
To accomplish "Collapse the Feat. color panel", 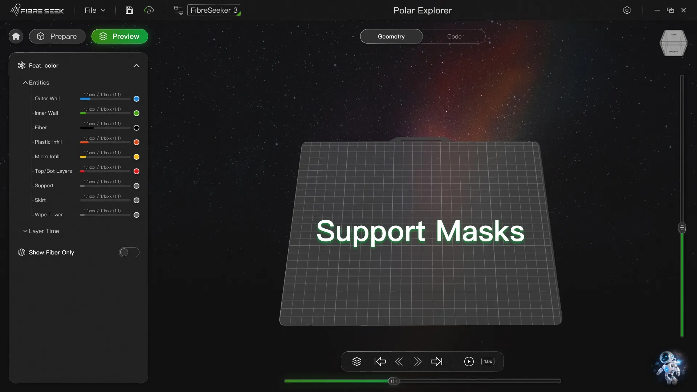I will click(136, 66).
